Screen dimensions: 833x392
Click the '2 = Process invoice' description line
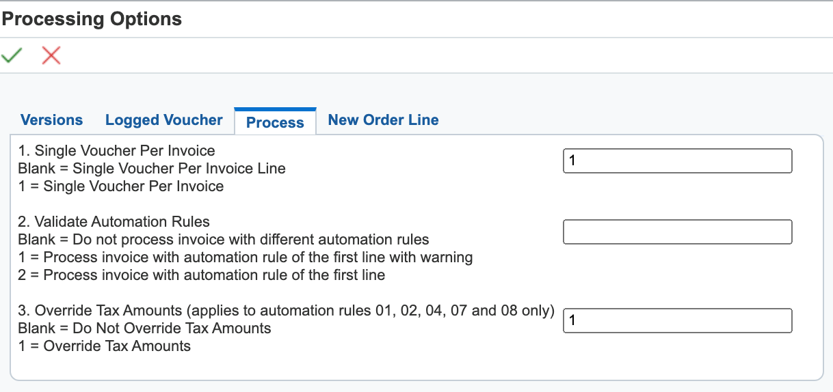click(x=202, y=275)
